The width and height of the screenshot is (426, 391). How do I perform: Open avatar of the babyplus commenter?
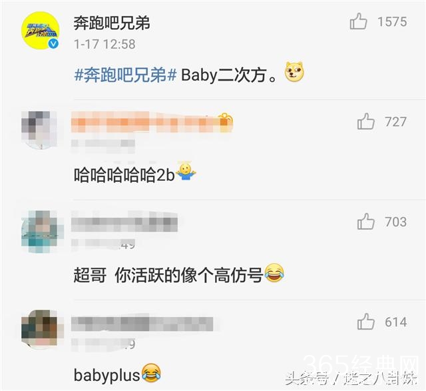pyautogui.click(x=40, y=330)
